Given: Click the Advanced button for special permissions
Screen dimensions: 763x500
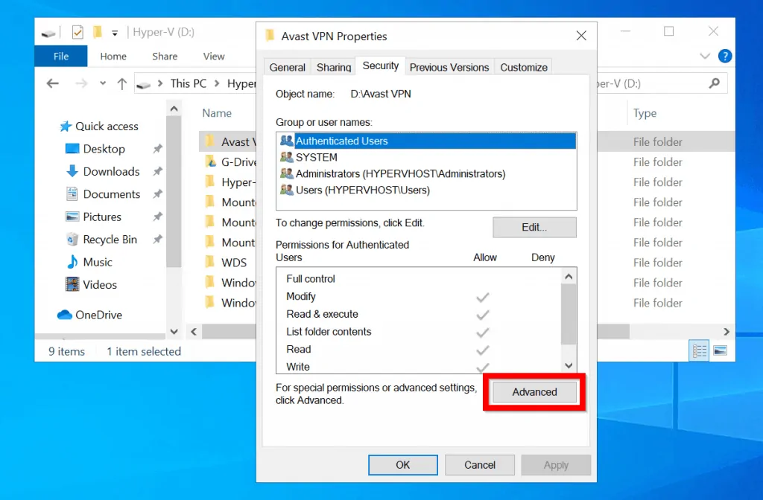Looking at the screenshot, I should tap(534, 392).
